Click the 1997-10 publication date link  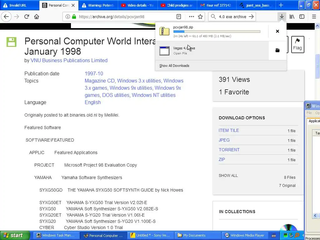94,74
